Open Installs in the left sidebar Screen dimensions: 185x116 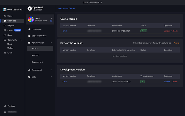coord(10,30)
